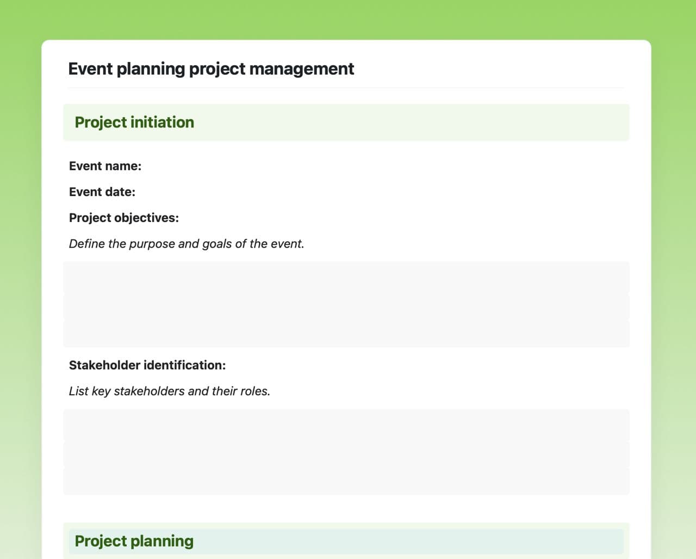Click the Event name label
696x559 pixels.
point(105,166)
